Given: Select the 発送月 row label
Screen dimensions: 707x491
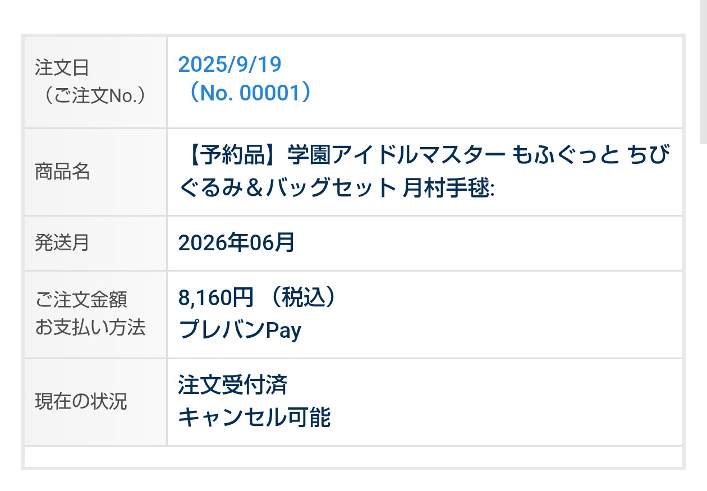Looking at the screenshot, I should [62, 244].
